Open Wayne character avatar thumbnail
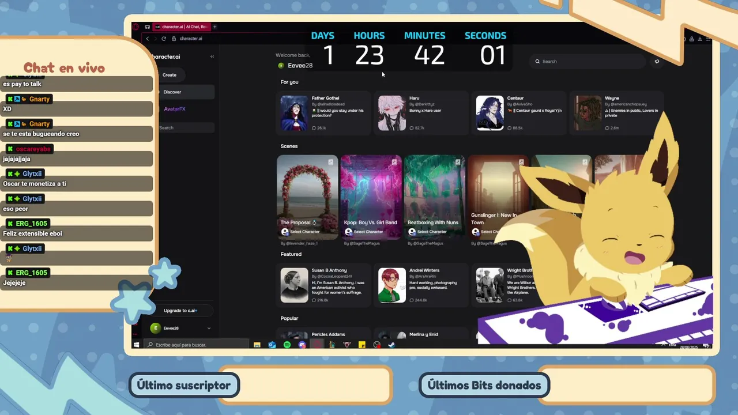The height and width of the screenshot is (415, 738). tap(588, 113)
